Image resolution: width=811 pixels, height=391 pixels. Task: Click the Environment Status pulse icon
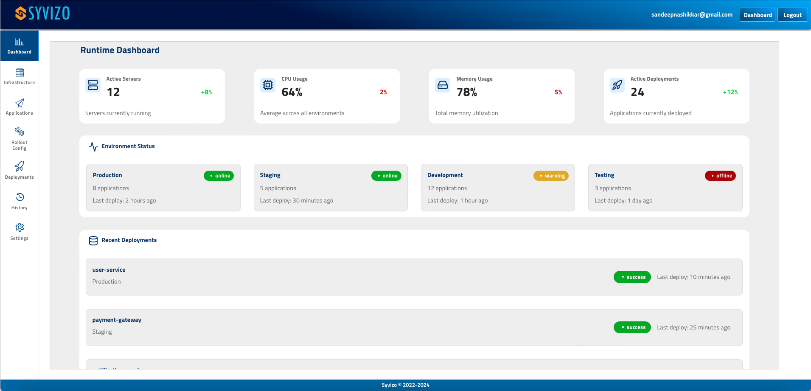(93, 147)
